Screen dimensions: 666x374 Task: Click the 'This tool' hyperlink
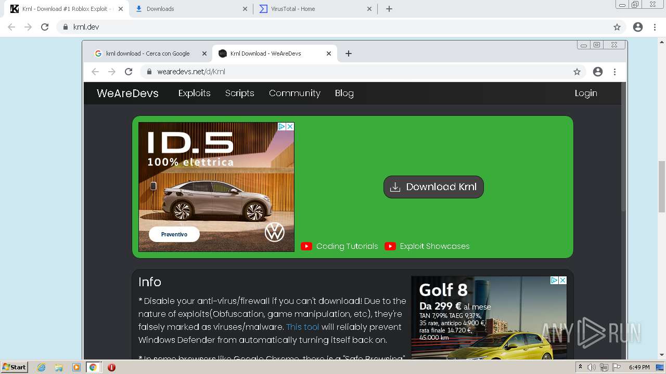pyautogui.click(x=302, y=327)
